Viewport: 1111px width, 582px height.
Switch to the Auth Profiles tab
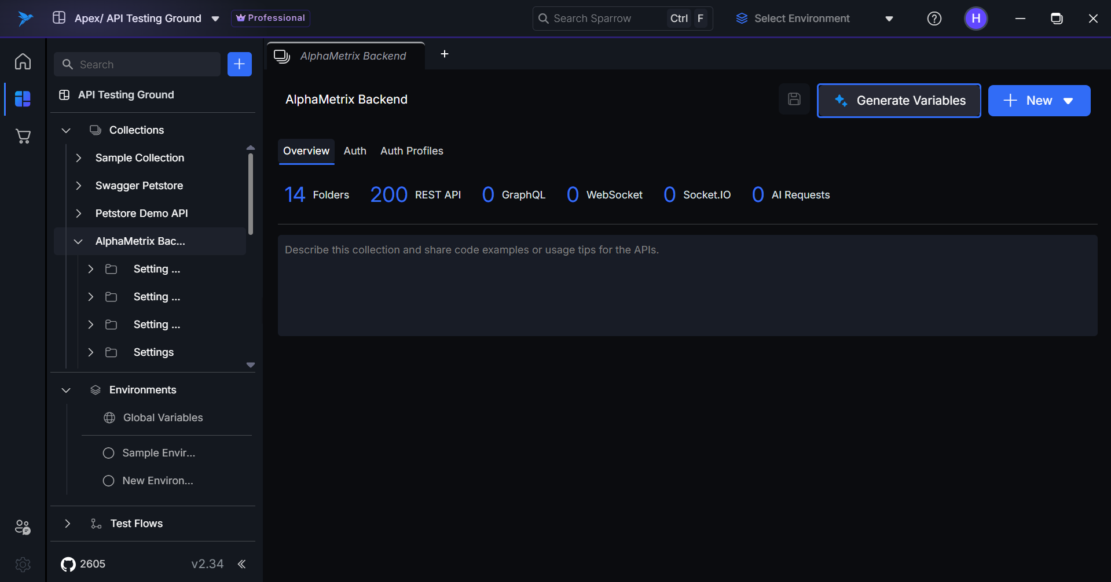point(412,151)
